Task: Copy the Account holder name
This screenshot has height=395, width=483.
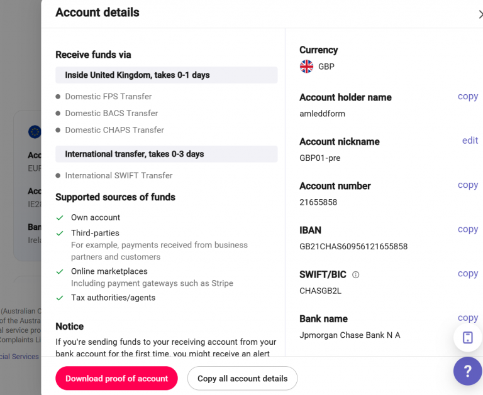Action: tap(468, 97)
